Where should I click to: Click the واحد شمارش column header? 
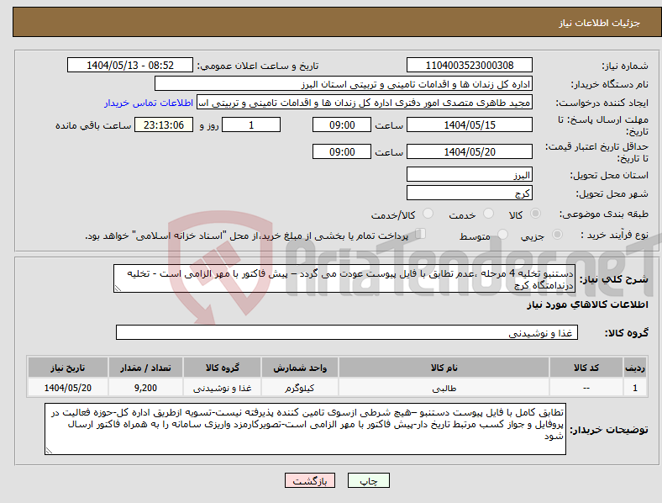click(x=300, y=368)
